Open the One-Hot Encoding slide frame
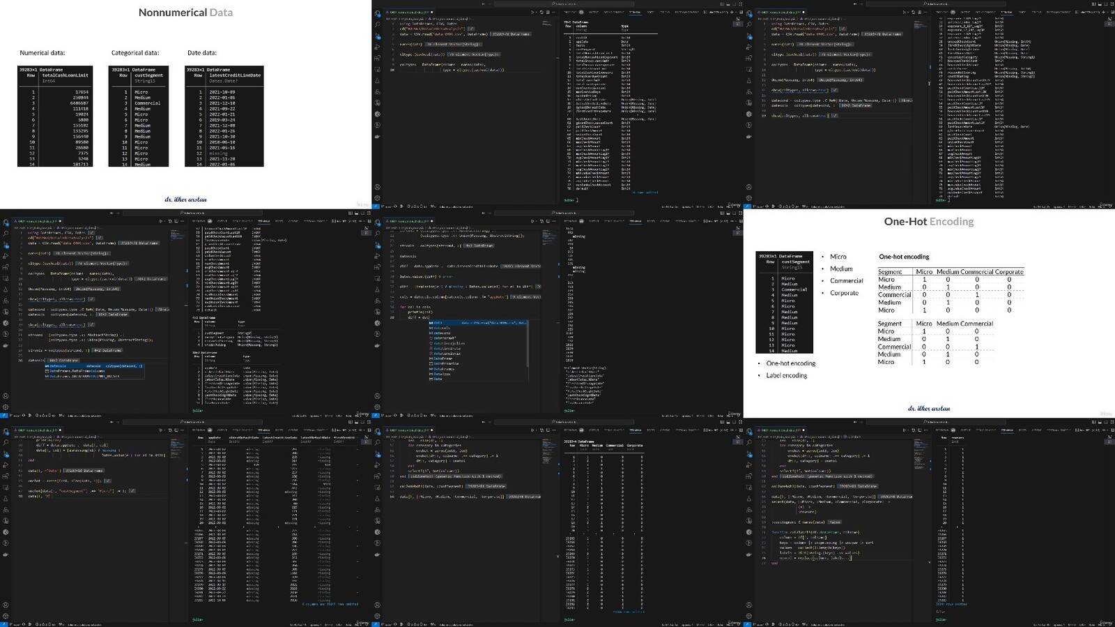This screenshot has height=627, width=1115. coord(929,313)
